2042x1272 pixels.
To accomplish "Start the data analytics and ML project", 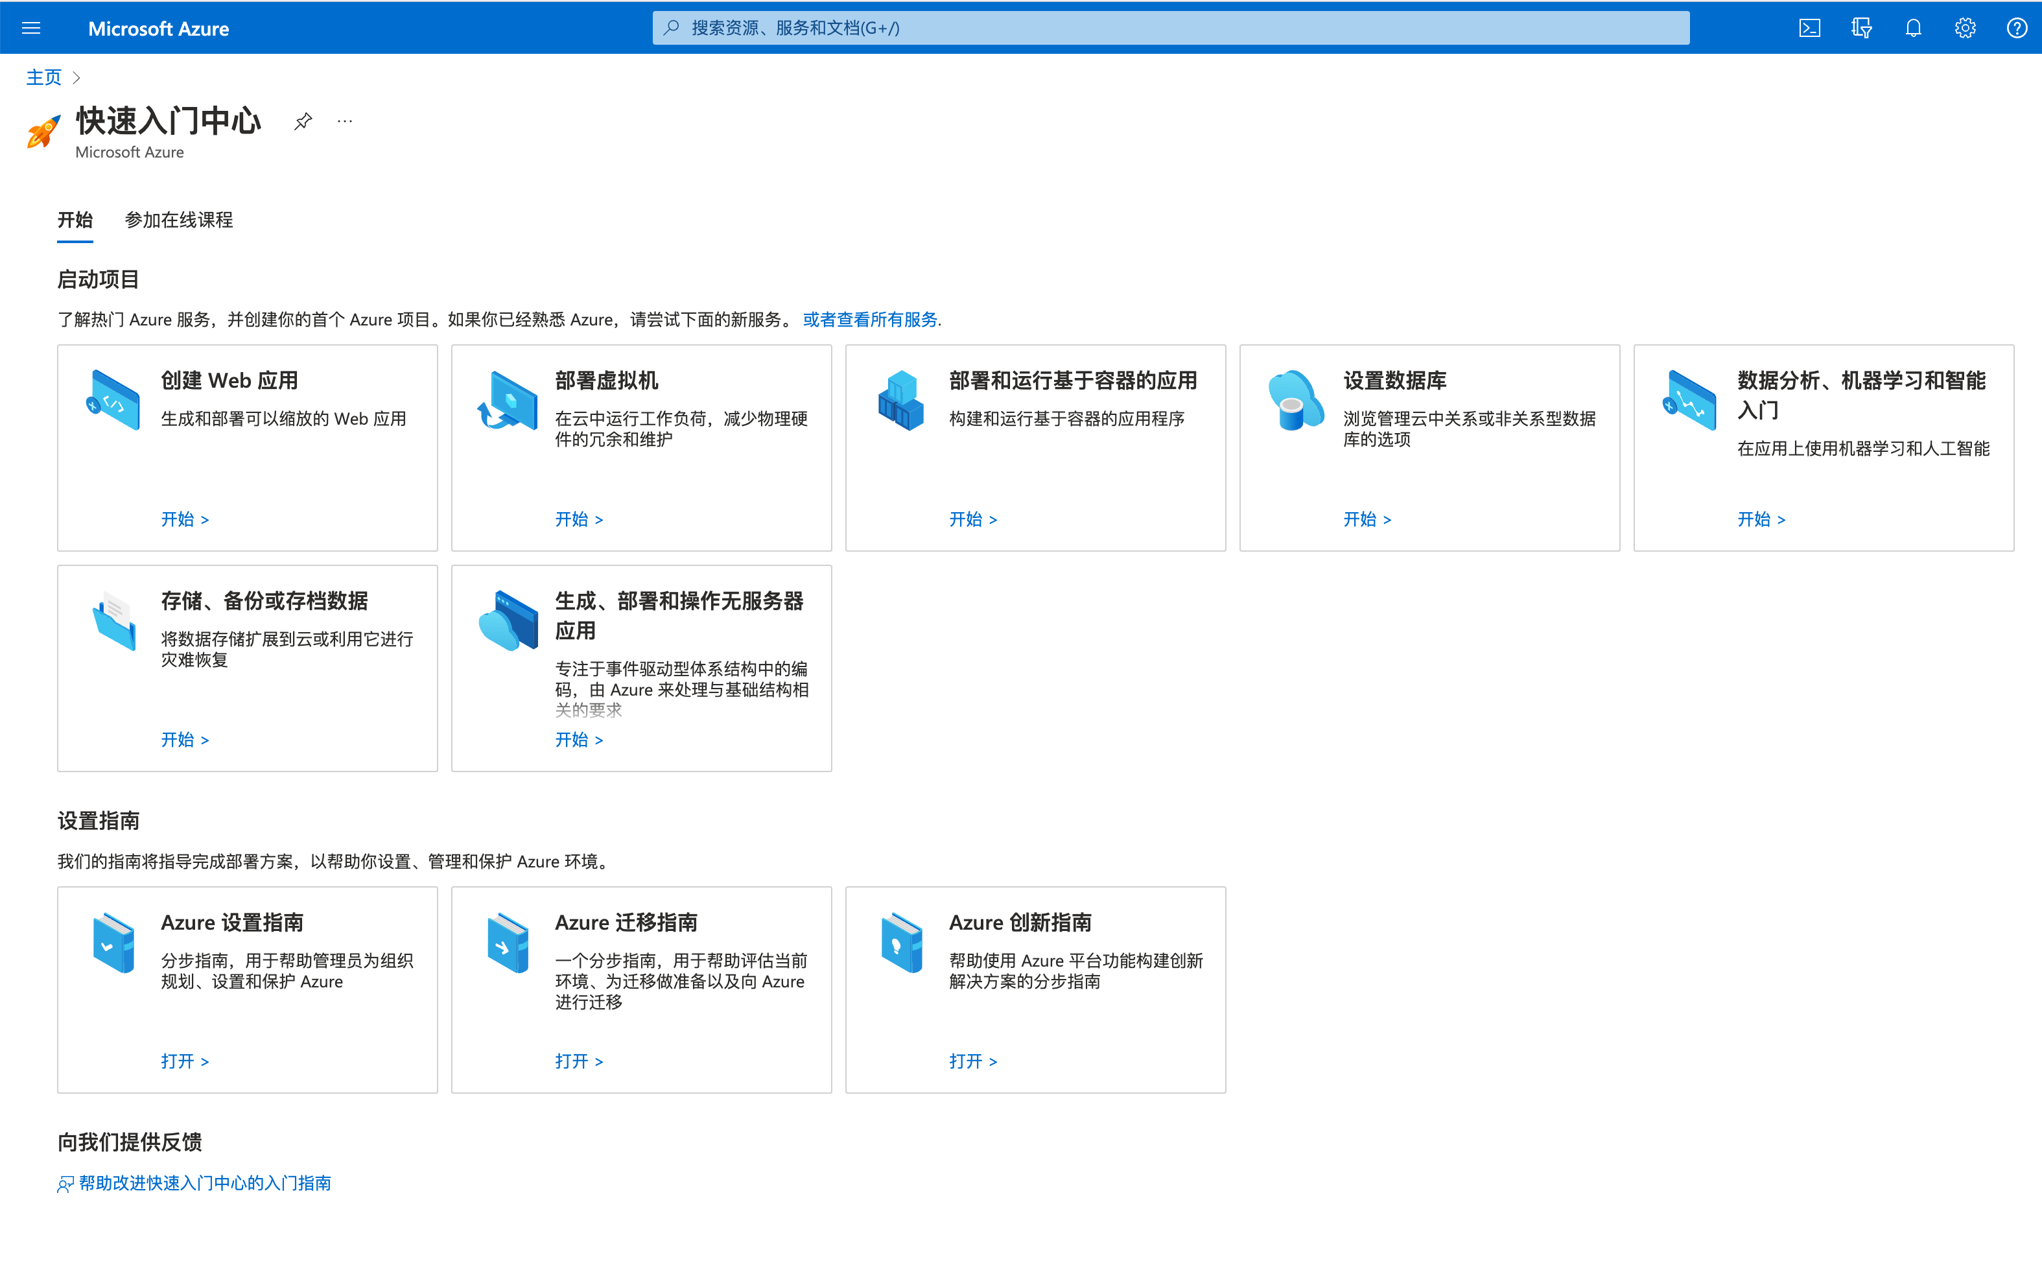I will click(1761, 519).
